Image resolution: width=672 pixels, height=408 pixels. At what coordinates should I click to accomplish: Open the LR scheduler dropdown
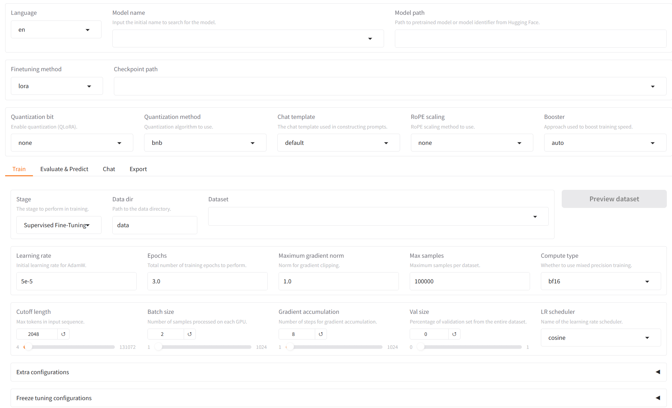tap(600, 338)
